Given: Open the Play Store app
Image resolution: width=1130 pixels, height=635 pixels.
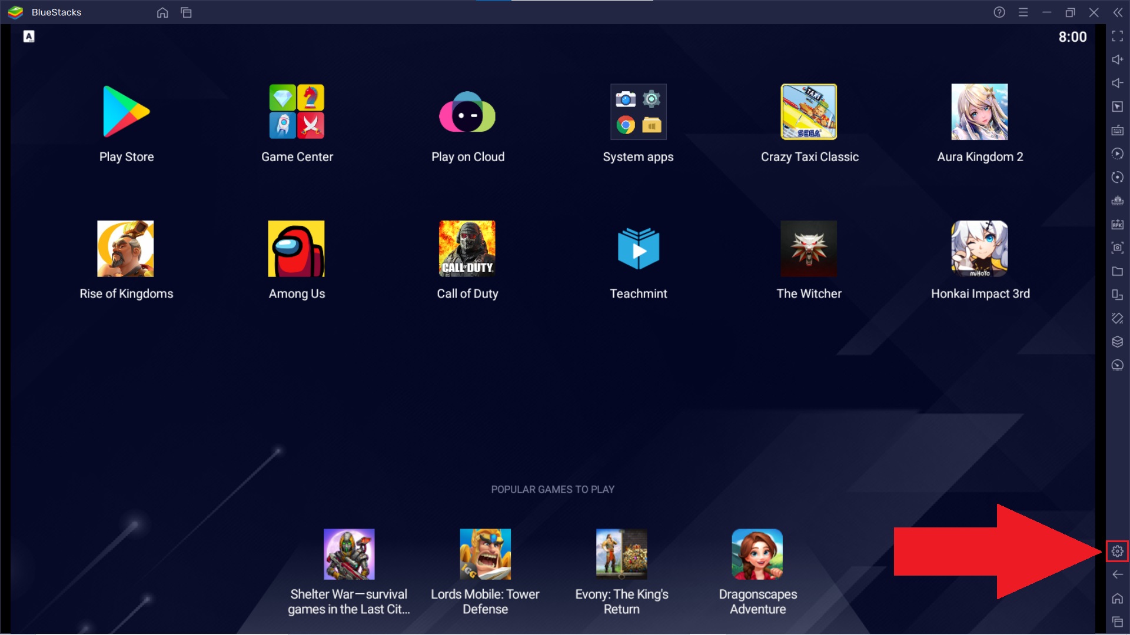Looking at the screenshot, I should [x=126, y=112].
